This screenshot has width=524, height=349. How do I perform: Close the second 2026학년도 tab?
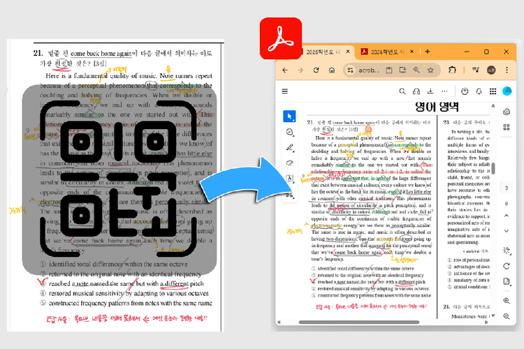coord(412,52)
